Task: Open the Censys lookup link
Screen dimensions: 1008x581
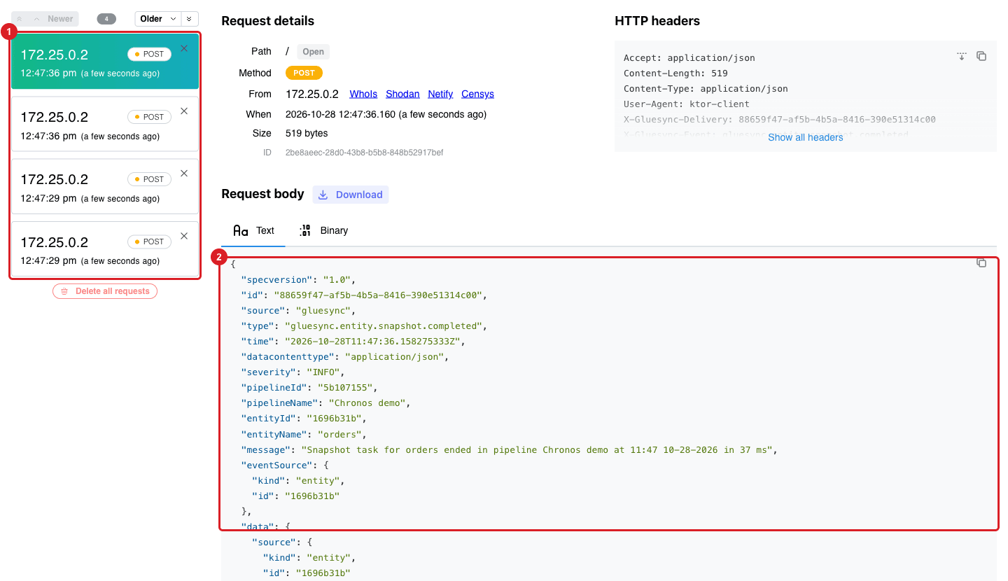Action: coord(477,94)
